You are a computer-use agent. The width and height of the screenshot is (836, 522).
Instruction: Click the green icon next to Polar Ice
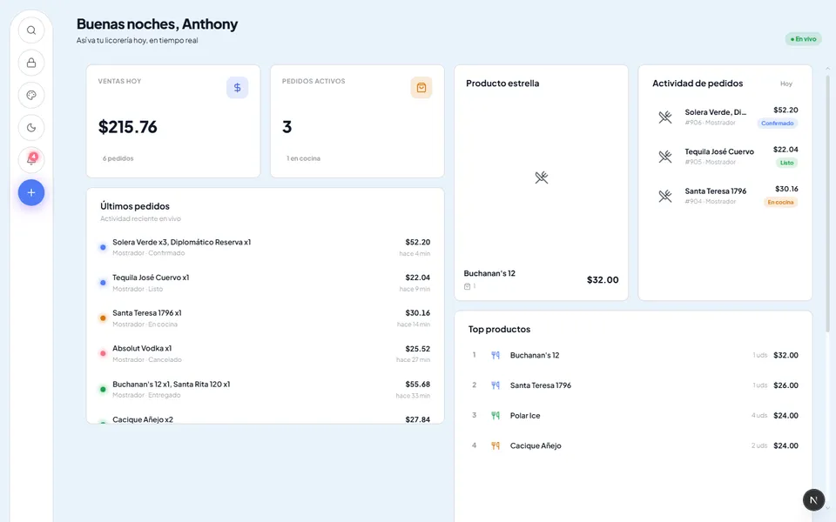click(x=496, y=416)
